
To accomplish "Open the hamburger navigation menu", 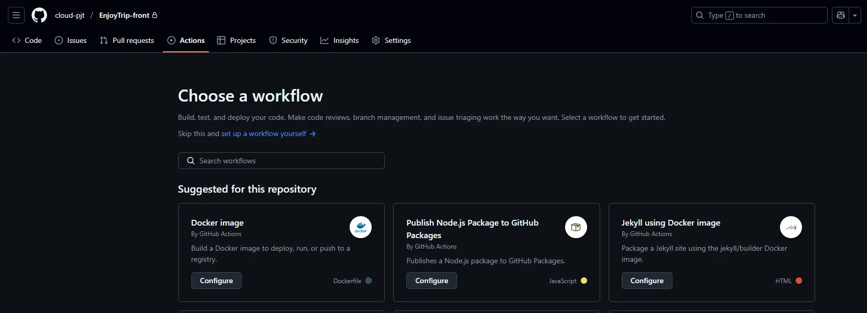I will [x=16, y=15].
